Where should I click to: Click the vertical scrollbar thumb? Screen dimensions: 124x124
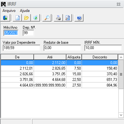pyautogui.click(x=121, y=74)
